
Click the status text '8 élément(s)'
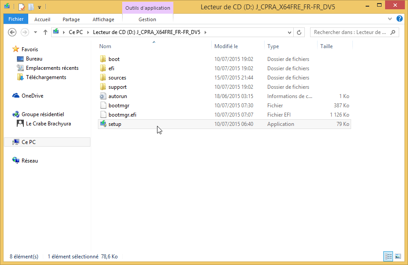point(24,257)
